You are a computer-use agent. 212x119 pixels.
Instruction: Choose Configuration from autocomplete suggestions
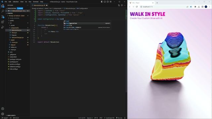pyautogui.click(x=87, y=23)
